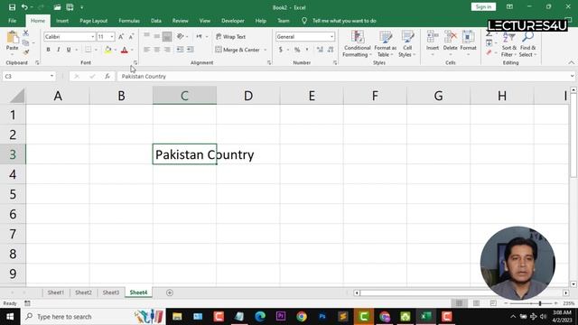Click the formula bar text Pakistan Country

(x=144, y=76)
